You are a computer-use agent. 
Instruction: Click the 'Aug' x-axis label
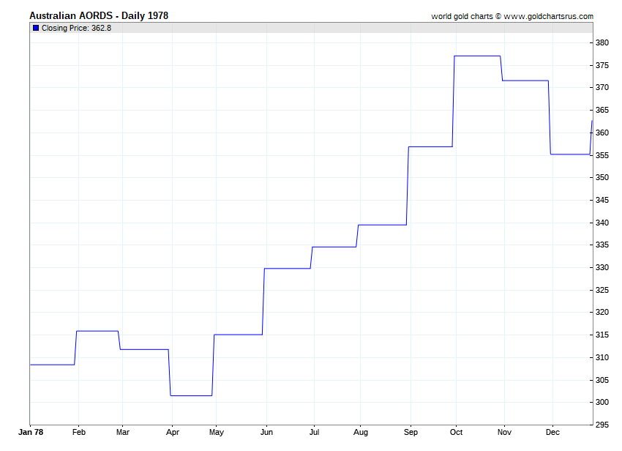click(361, 433)
